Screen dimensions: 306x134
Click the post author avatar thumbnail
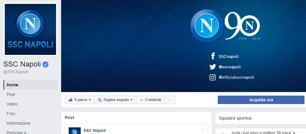click(75, 131)
